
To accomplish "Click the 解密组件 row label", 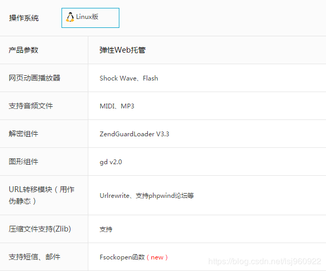I will click(x=23, y=134).
